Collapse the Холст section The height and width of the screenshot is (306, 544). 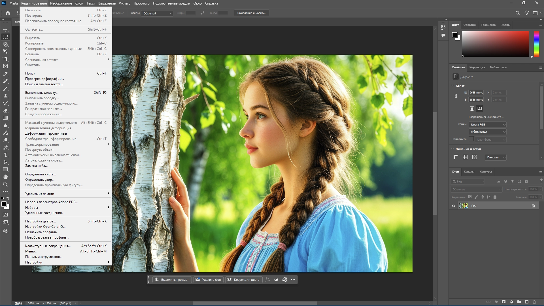452,86
